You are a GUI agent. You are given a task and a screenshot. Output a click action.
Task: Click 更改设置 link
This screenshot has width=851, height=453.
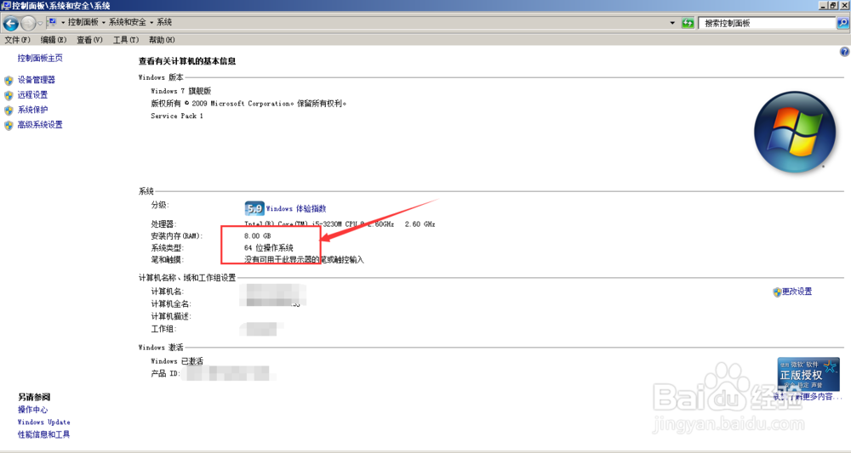point(797,292)
